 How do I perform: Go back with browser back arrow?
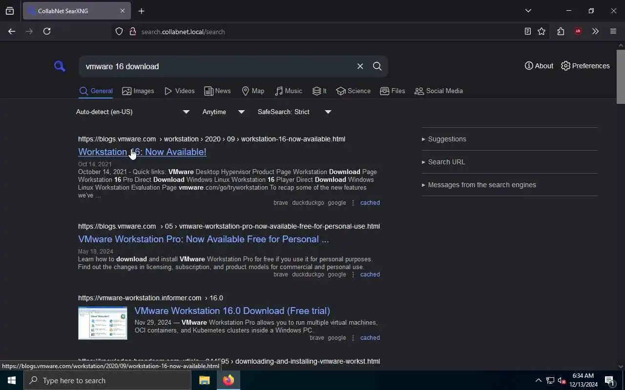(12, 31)
